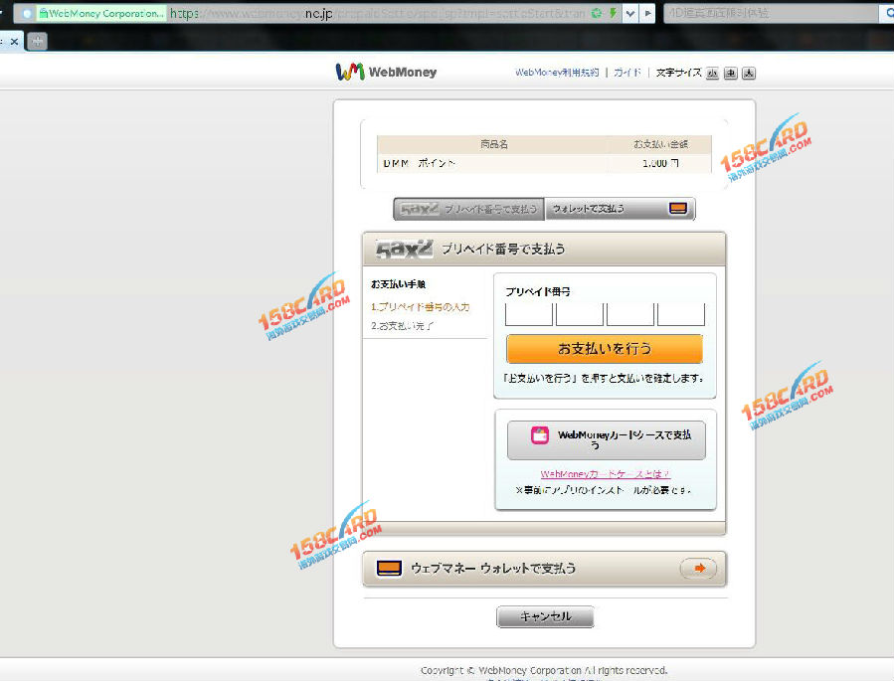Set font size to large (大)

coord(749,73)
